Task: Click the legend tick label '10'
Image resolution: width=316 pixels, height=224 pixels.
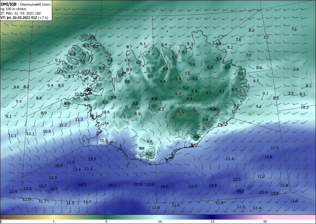Action: [160, 222]
